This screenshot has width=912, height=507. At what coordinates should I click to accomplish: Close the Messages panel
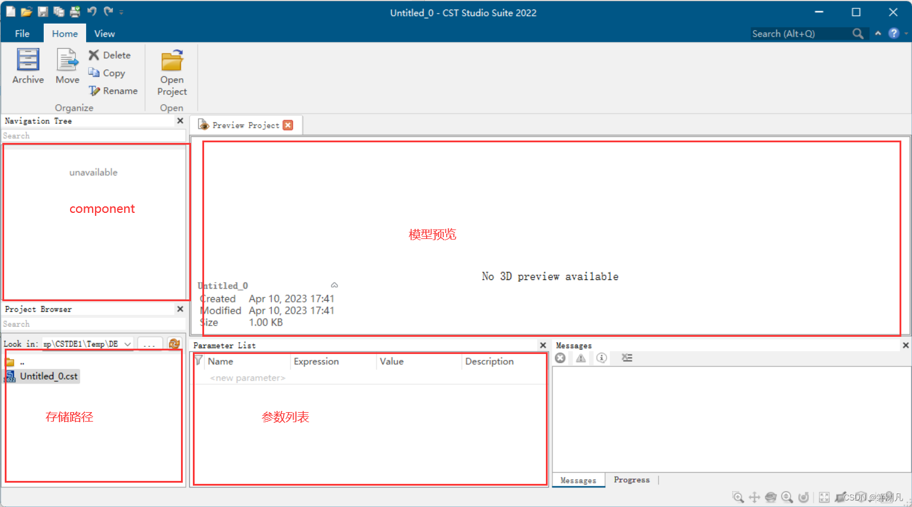tap(905, 345)
